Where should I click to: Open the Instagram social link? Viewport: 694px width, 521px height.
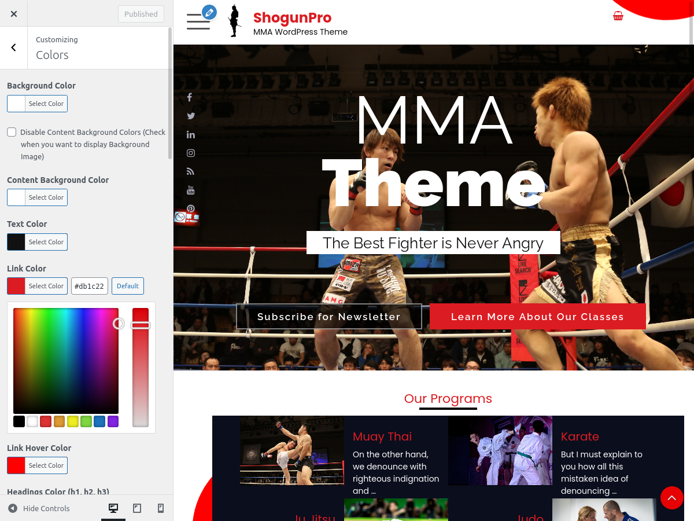coord(190,153)
